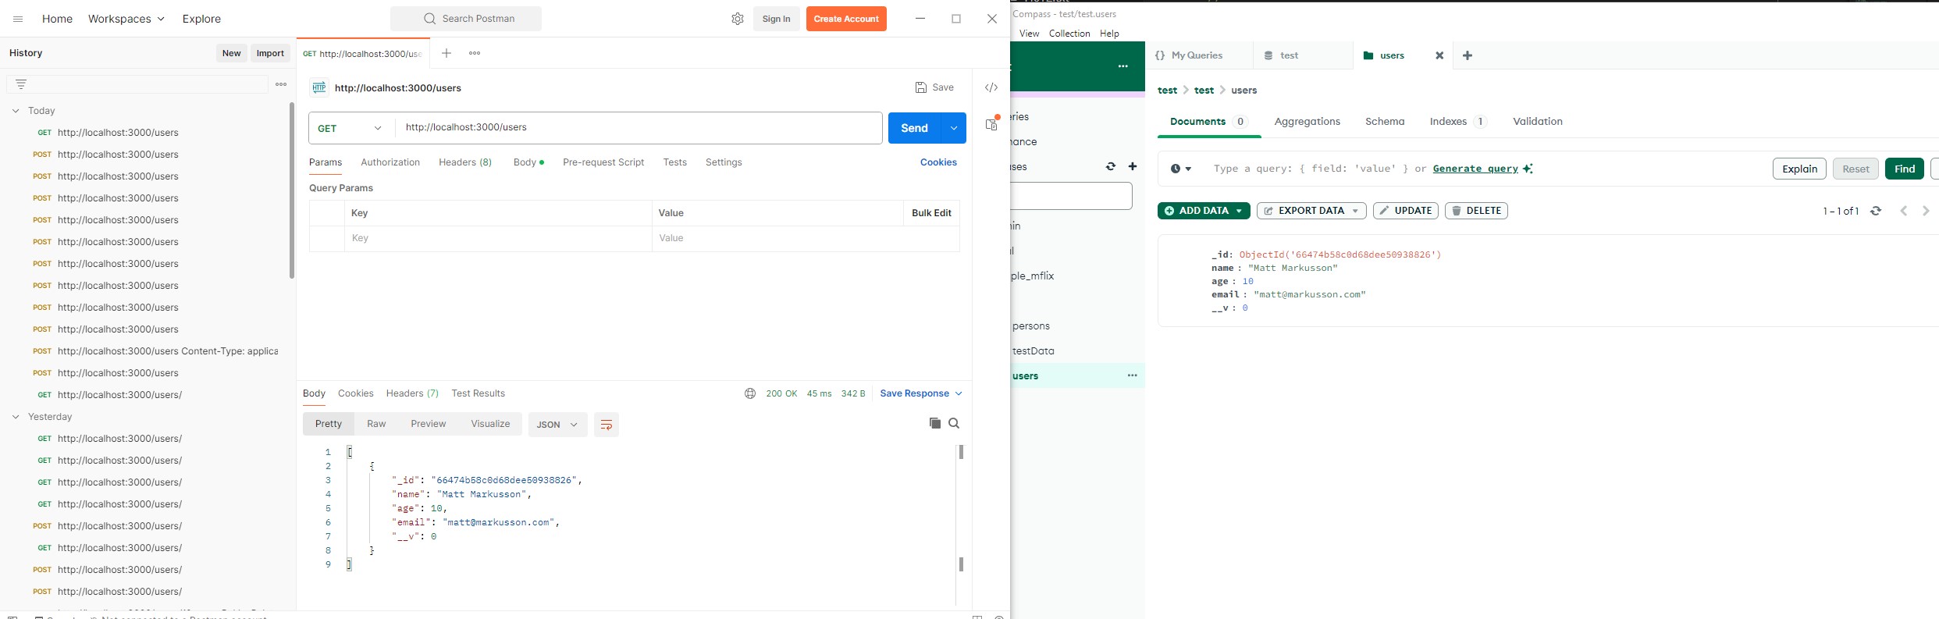The image size is (1939, 619).
Task: Click the Generate query link
Action: click(x=1475, y=169)
